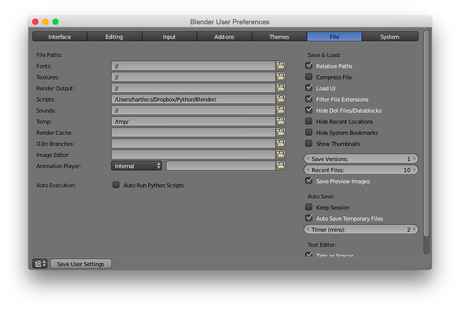Open the Input tab

(x=169, y=37)
